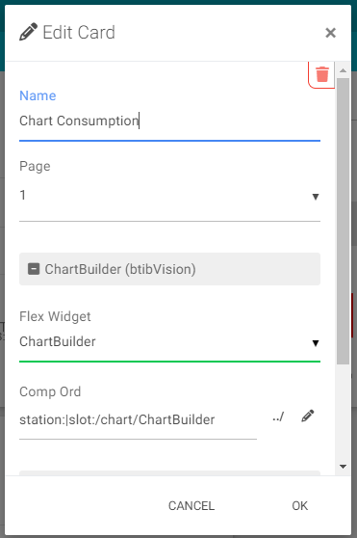Collapse ChartBuilder section via the minus icon
This screenshot has height=538, width=357.
34,269
